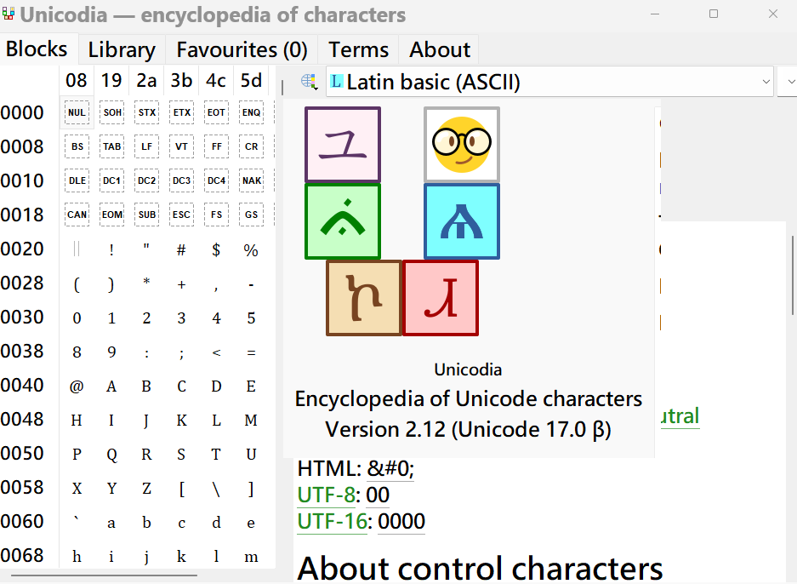Select the NAK control character cell
The image size is (797, 584).
pos(251,180)
